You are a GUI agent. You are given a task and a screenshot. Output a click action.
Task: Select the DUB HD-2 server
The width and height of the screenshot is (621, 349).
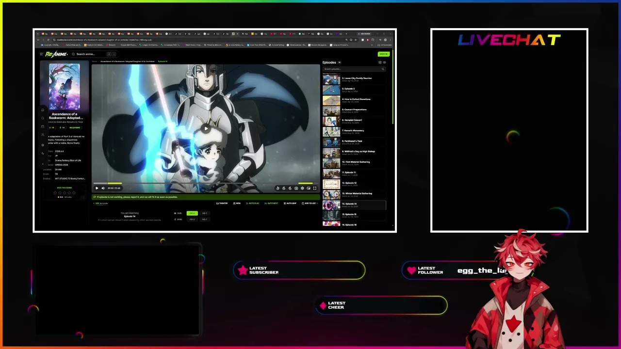point(192,219)
